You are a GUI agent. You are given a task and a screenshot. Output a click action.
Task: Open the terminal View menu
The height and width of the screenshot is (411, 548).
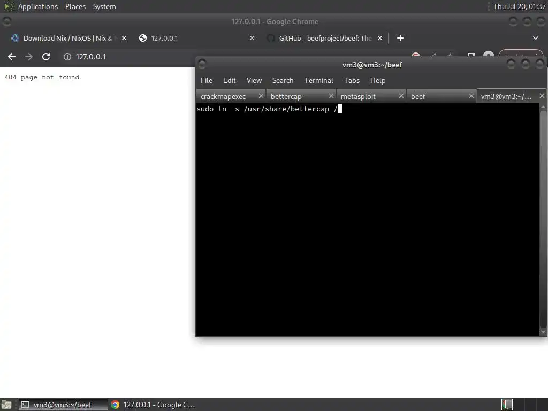click(254, 80)
